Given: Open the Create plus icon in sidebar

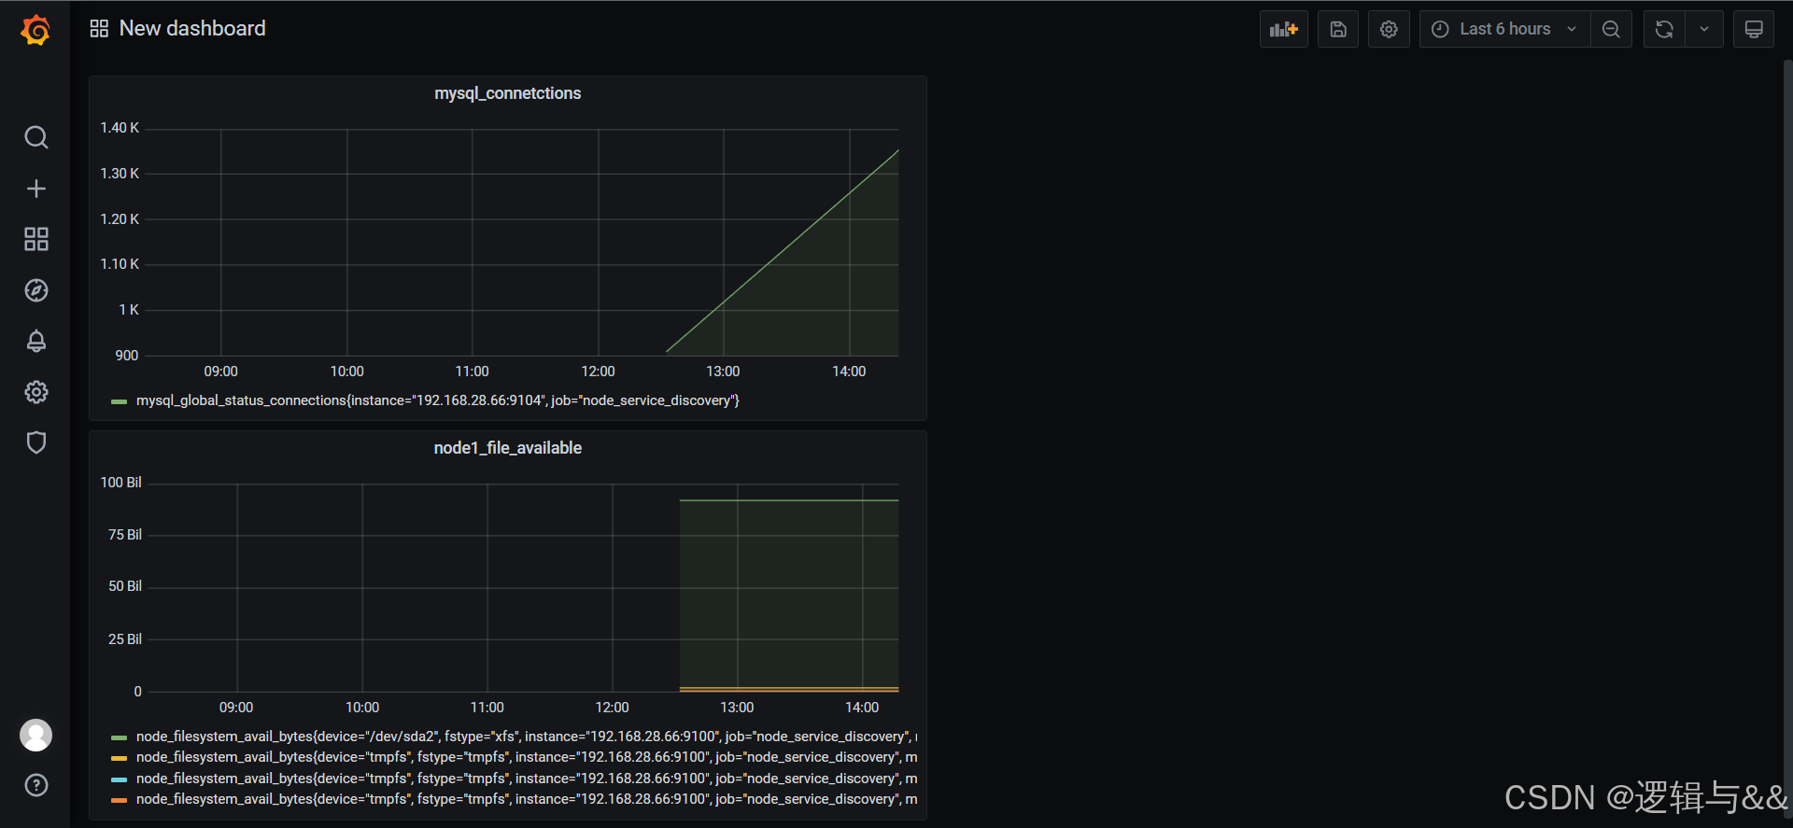Looking at the screenshot, I should 35,189.
